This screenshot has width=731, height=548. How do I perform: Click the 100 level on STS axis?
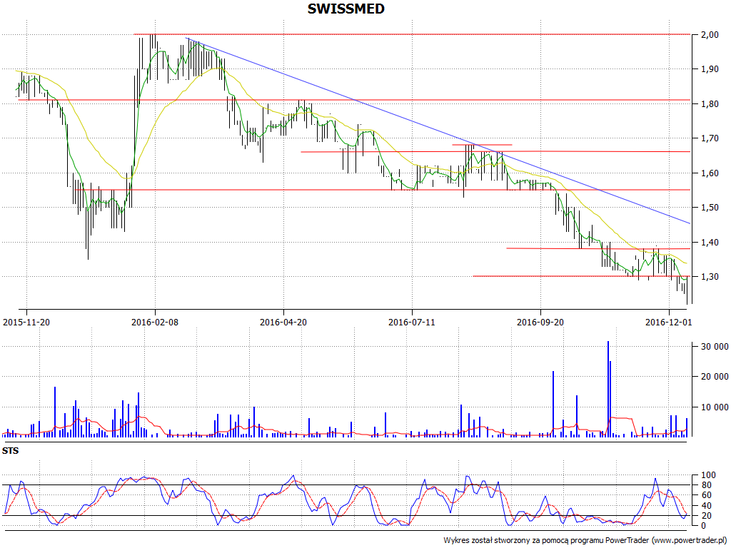pos(708,475)
